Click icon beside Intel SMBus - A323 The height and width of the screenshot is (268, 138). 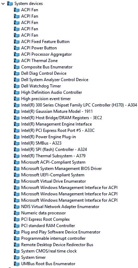tap(17, 143)
